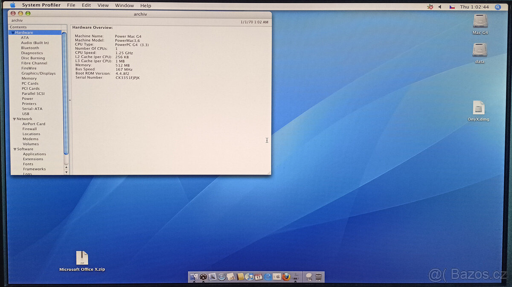This screenshot has width=512, height=287.
Task: Collapse the Software category triangle
Action: (15, 149)
